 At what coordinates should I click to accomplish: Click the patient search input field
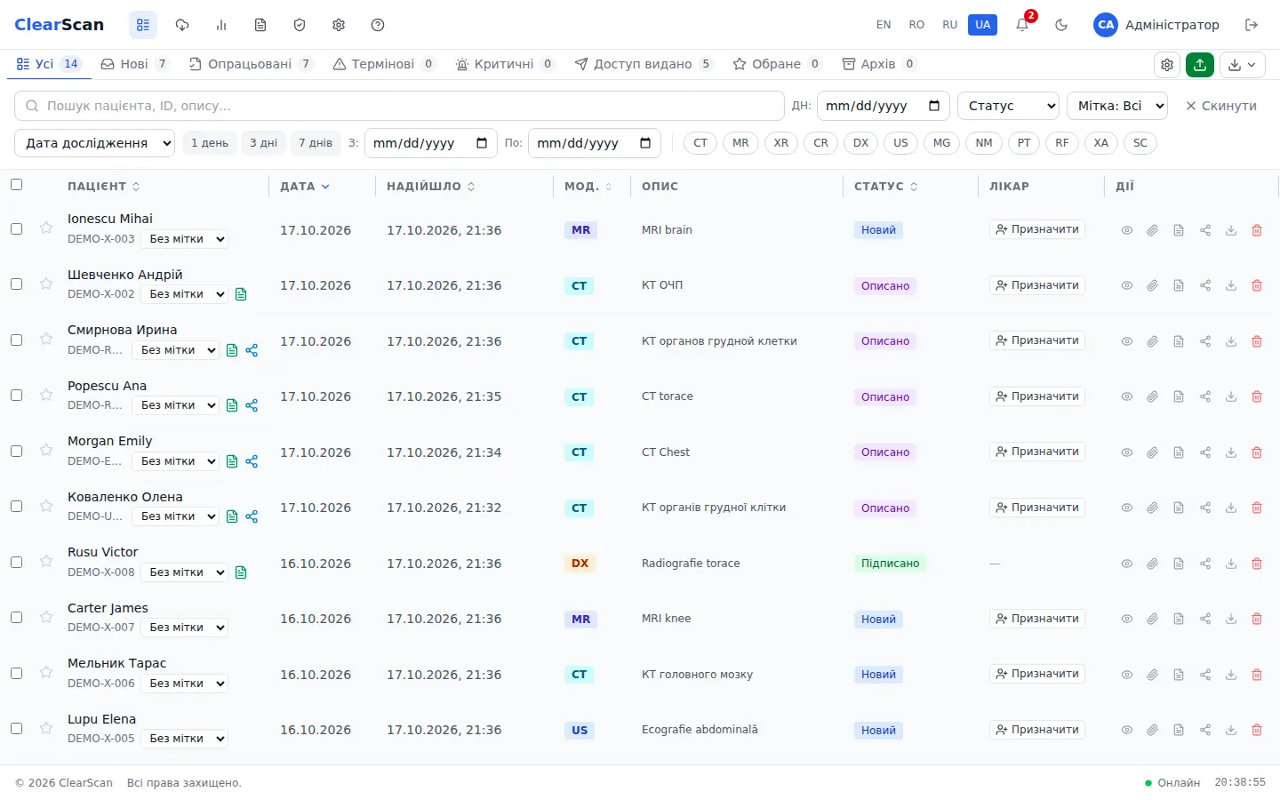click(x=399, y=106)
